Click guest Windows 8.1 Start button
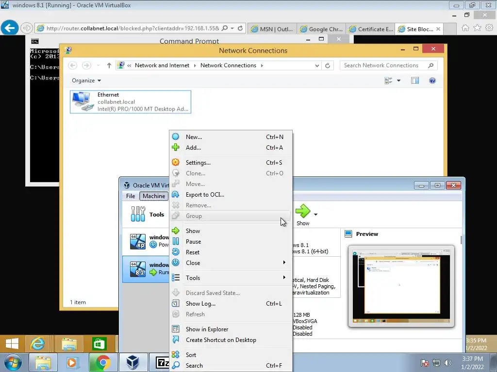This screenshot has width=497, height=372. point(12,343)
